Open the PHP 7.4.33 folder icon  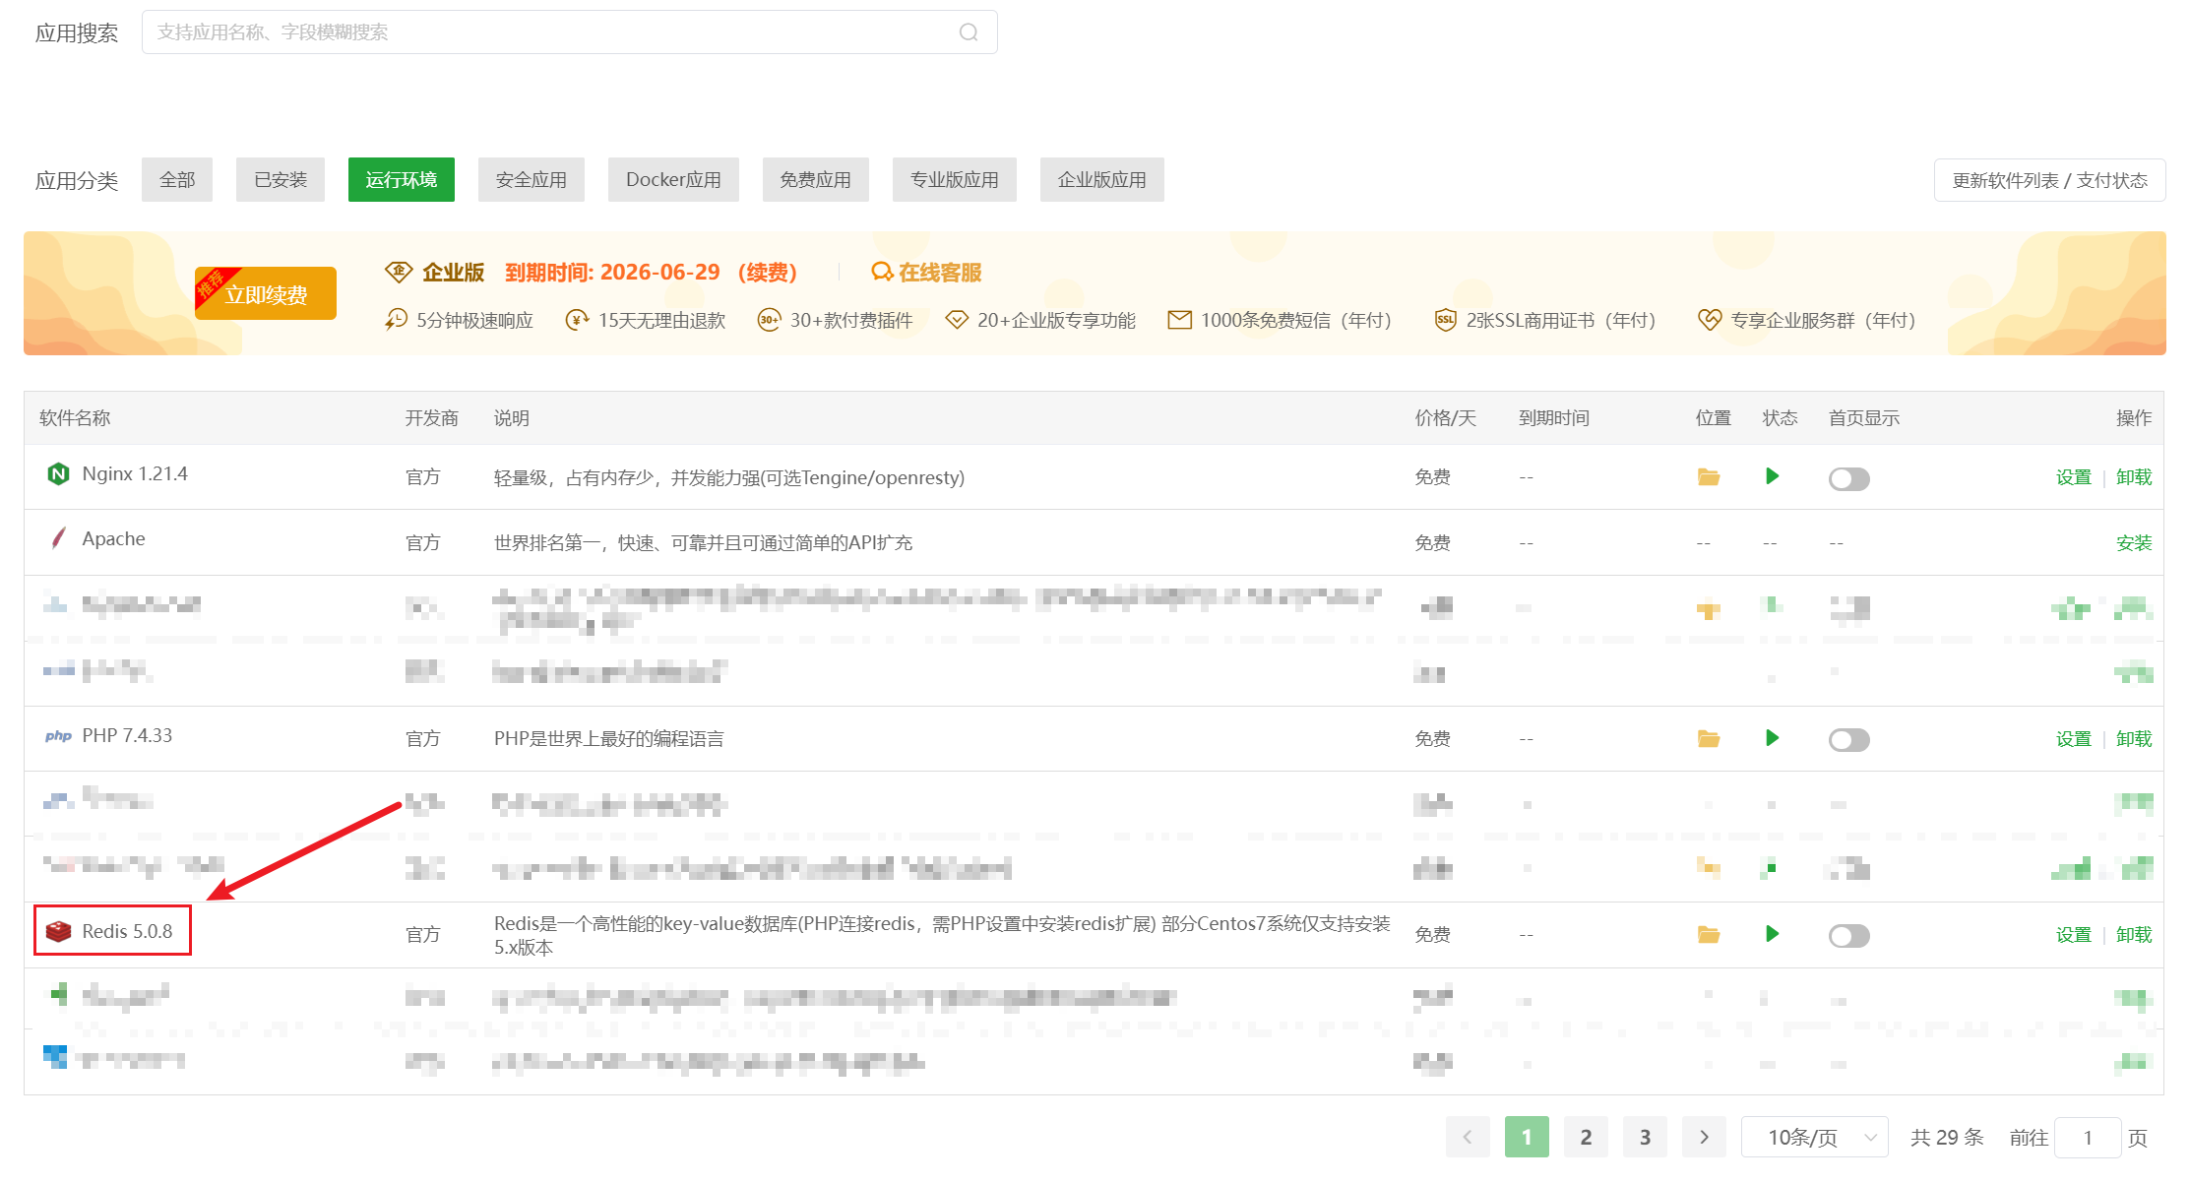click(1708, 739)
